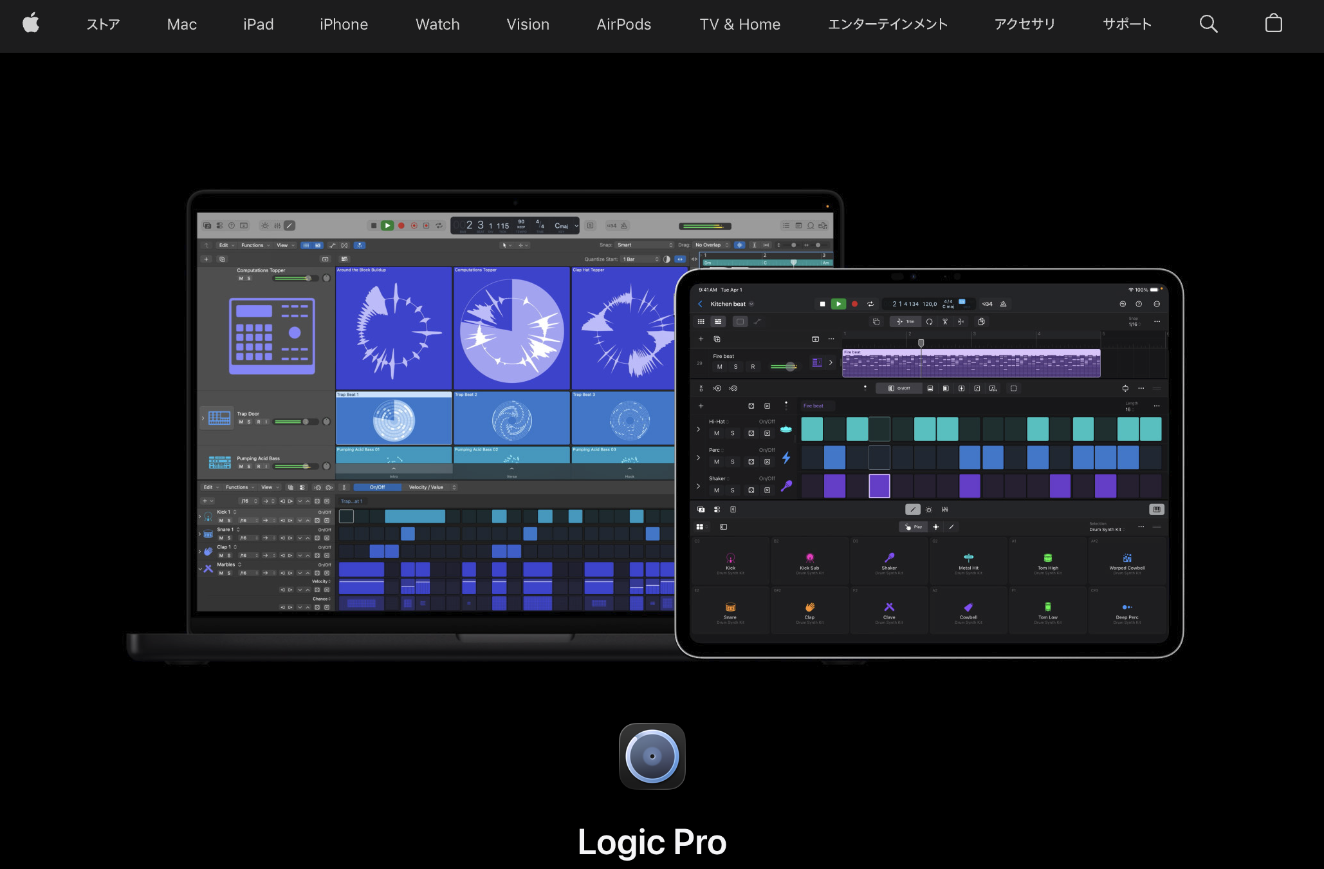Screen dimensions: 1324x869
Task: Expand the Hi-Hat row on the iPad
Action: (699, 429)
